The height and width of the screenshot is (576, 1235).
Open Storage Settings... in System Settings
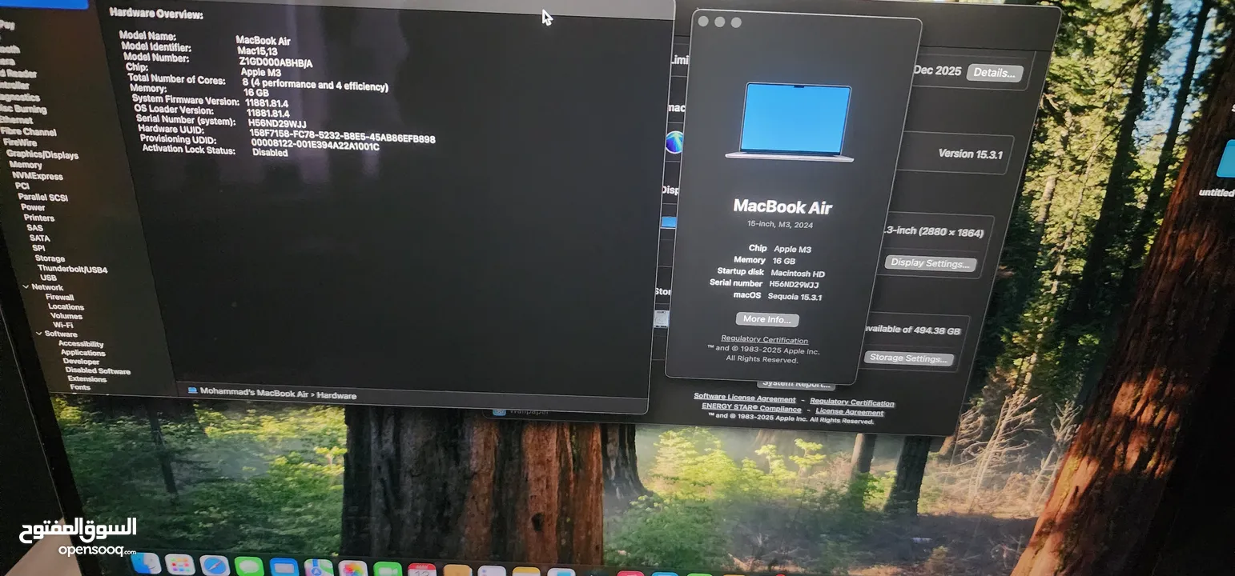pos(908,358)
